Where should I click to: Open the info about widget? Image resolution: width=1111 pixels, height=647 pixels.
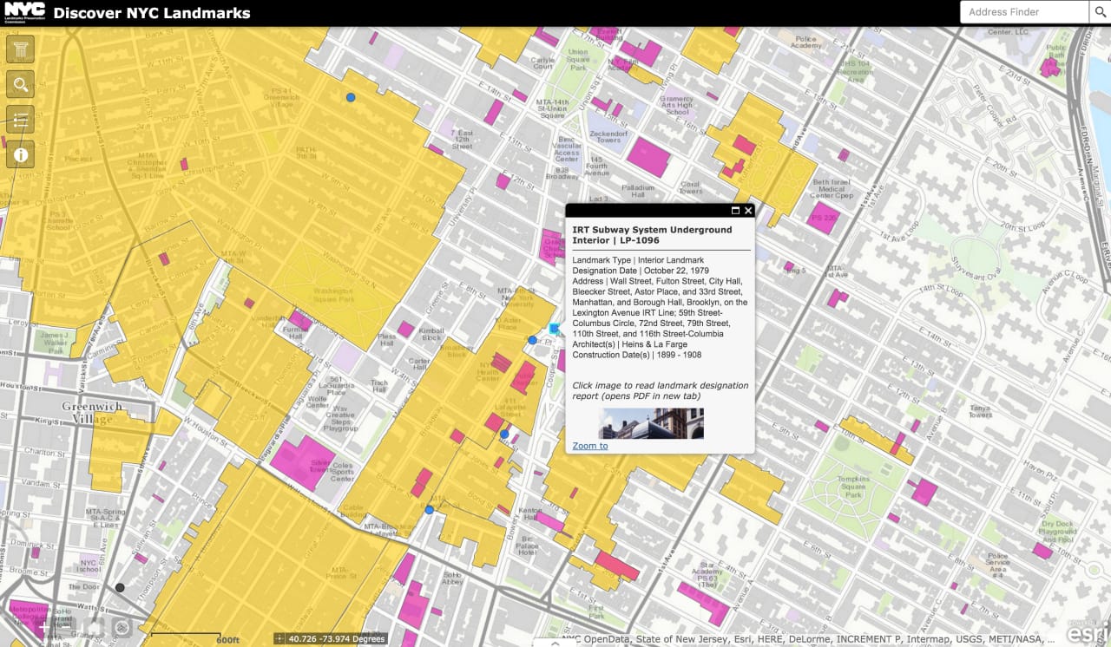(x=20, y=154)
